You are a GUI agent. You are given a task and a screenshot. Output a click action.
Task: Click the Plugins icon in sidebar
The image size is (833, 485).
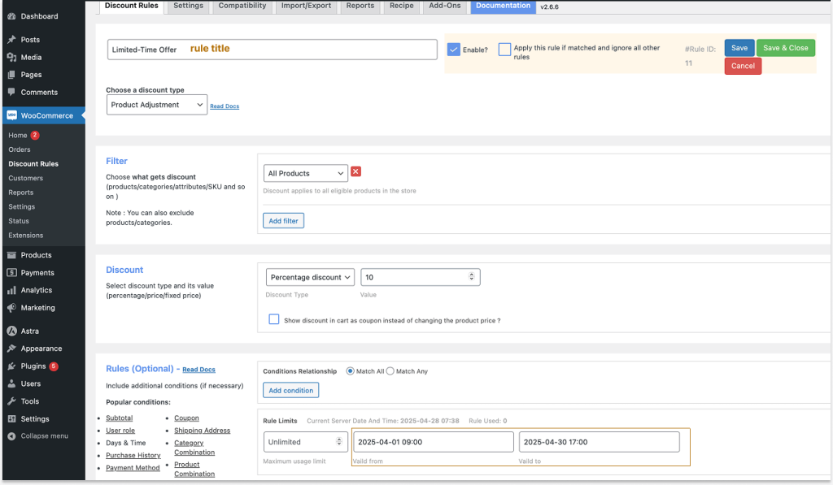tap(11, 366)
